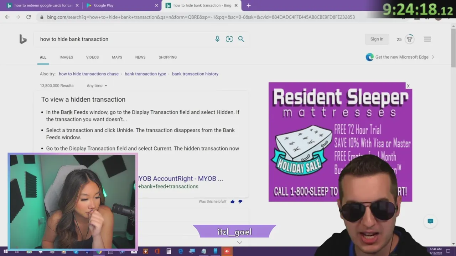Switch to the Google Play tab
Image resolution: width=456 pixels, height=256 pixels.
(x=121, y=5)
